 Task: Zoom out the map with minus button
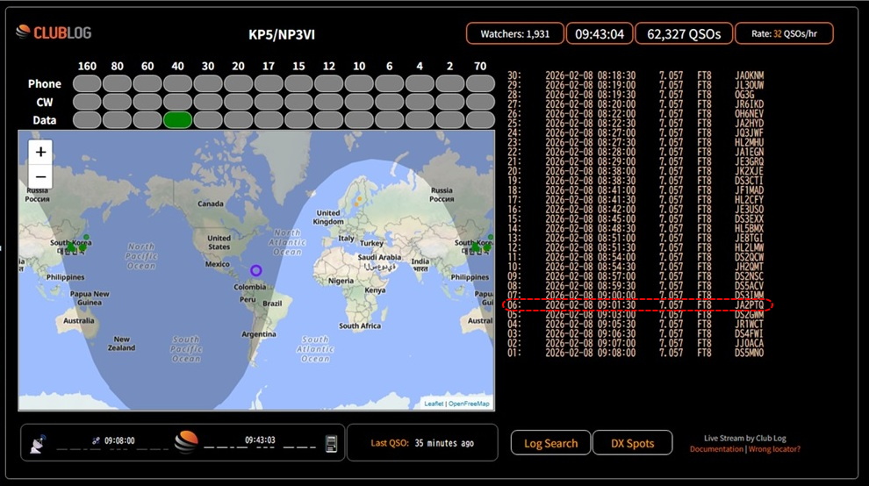point(40,177)
